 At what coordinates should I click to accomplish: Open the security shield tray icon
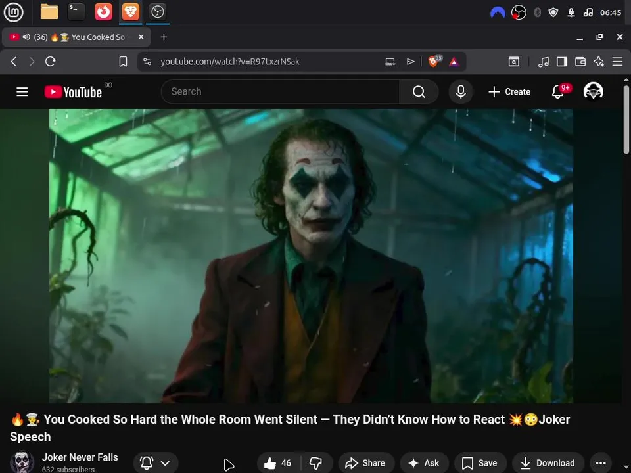553,12
